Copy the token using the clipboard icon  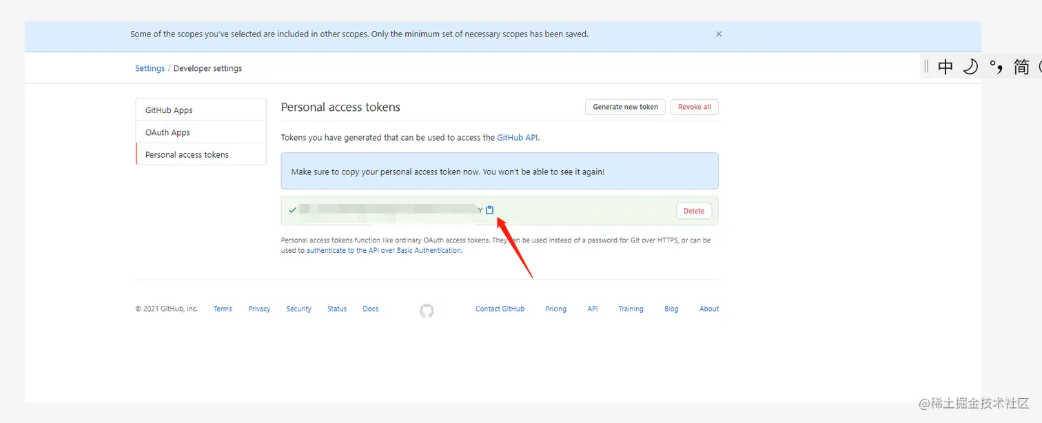coord(489,210)
